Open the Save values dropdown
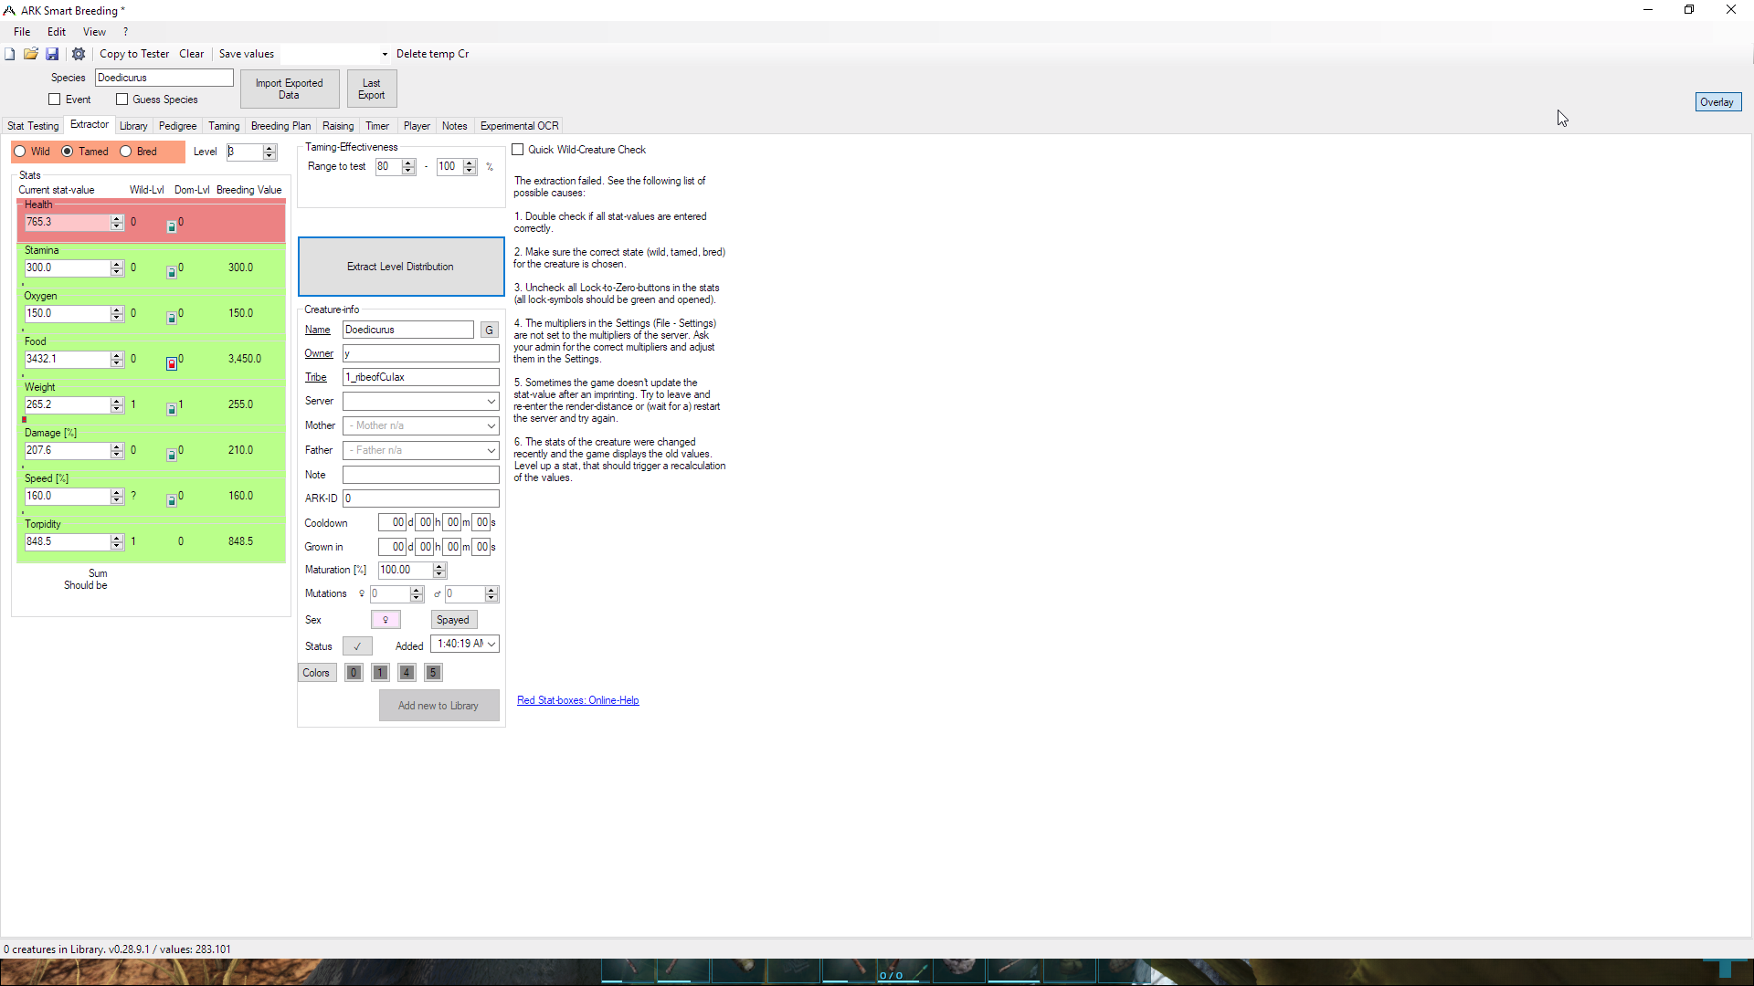The width and height of the screenshot is (1754, 986). [384, 54]
